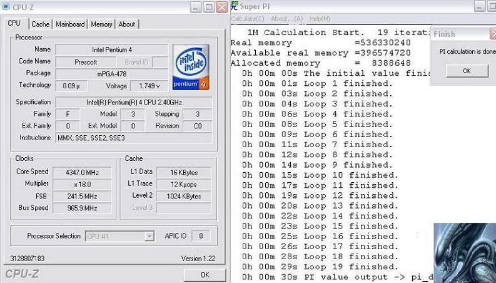The width and height of the screenshot is (496, 283).
Task: Close the CPU-Z window
Action: (x=221, y=8)
